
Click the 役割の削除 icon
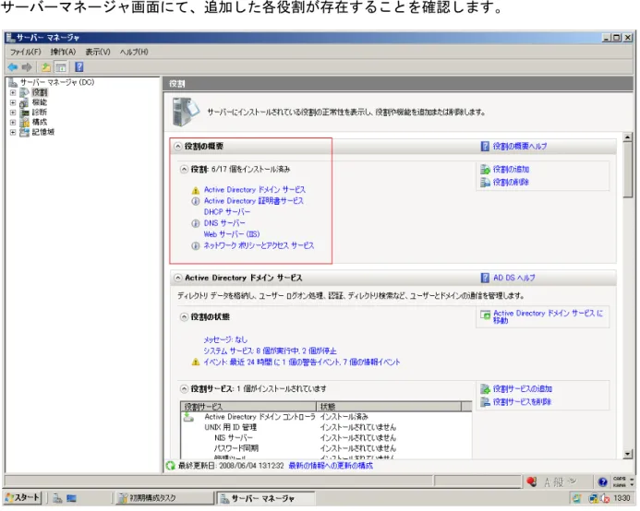pos(485,183)
